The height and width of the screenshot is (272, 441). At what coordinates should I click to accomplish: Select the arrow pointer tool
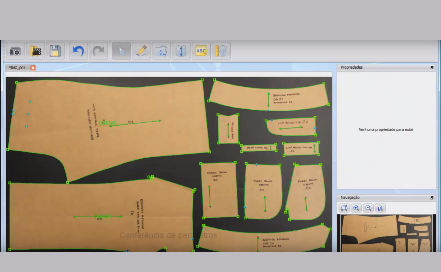pos(122,51)
